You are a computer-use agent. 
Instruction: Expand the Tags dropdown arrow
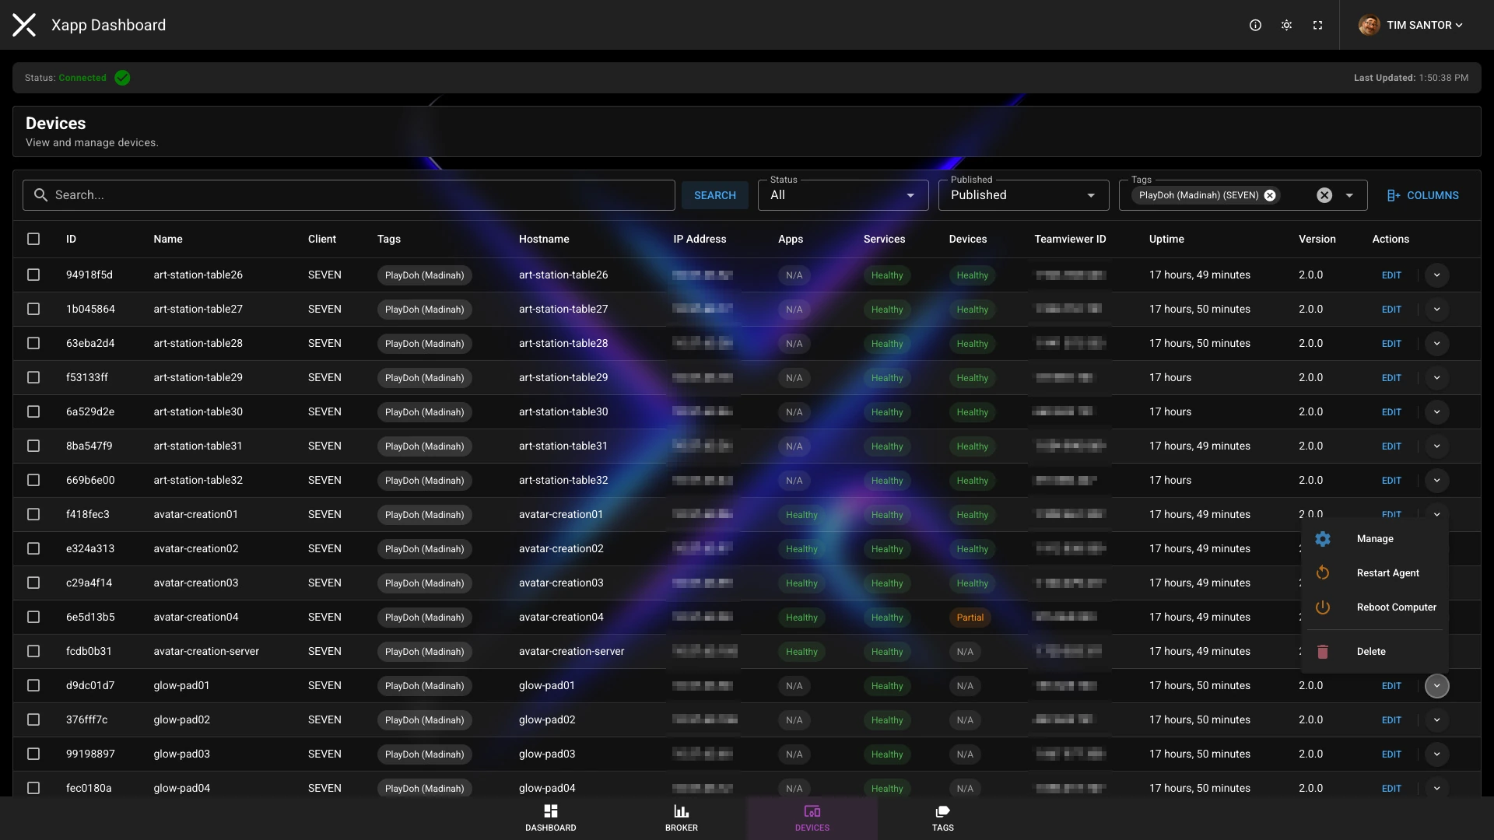click(1350, 195)
